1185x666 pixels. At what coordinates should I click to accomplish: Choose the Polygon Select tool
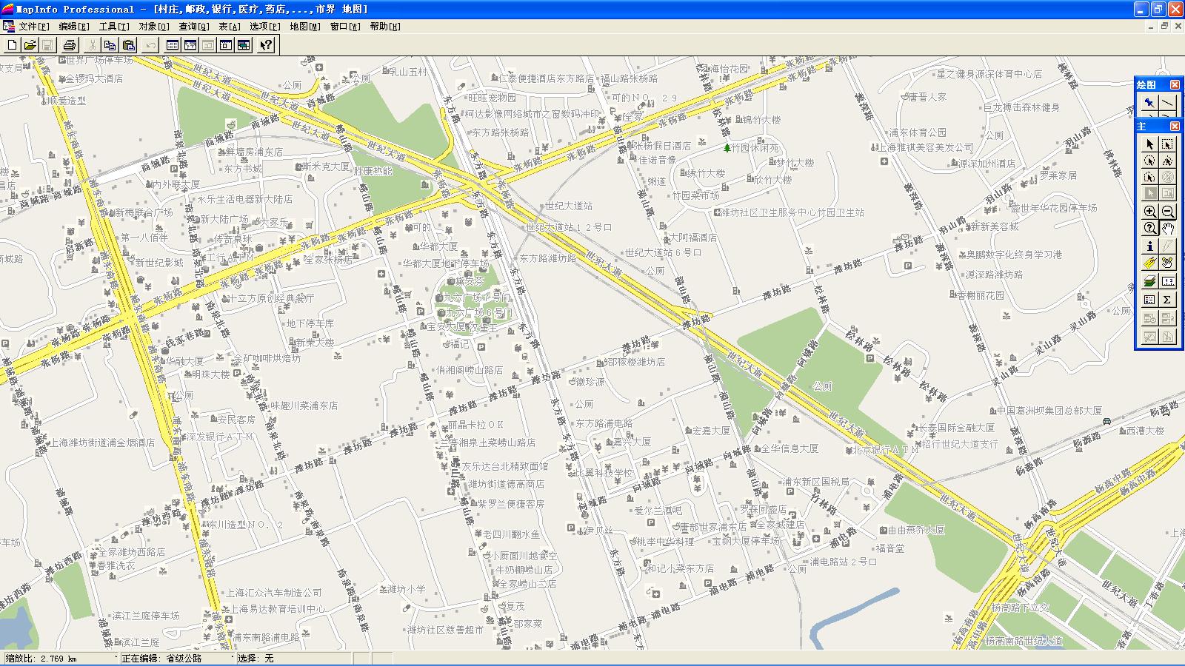coord(1167,160)
